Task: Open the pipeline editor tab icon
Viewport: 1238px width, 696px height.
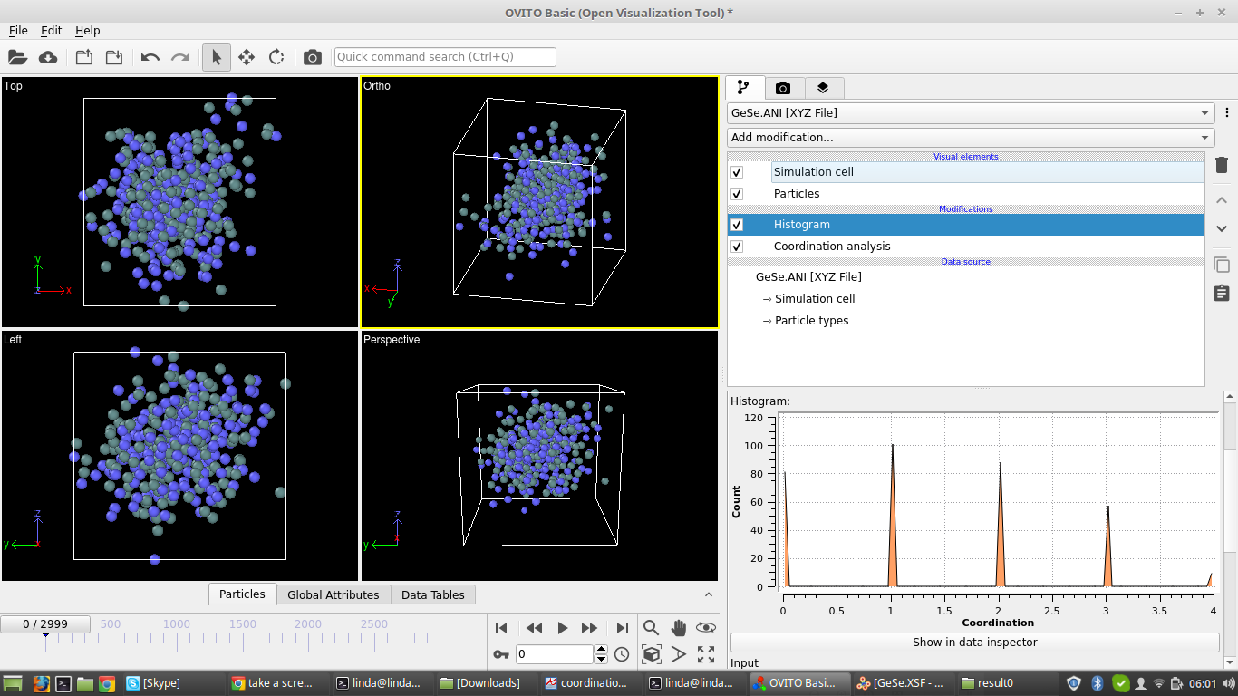Action: pos(744,87)
